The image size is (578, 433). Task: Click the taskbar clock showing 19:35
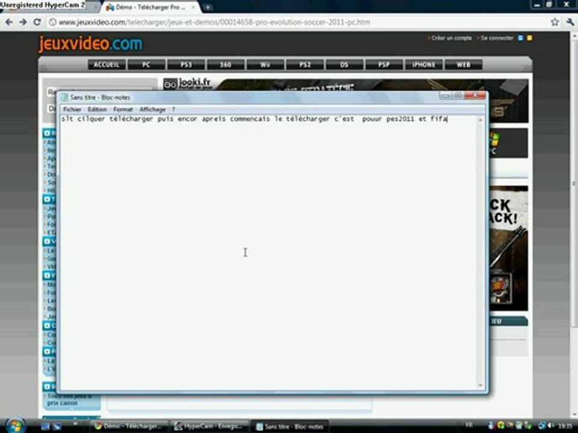click(x=565, y=426)
